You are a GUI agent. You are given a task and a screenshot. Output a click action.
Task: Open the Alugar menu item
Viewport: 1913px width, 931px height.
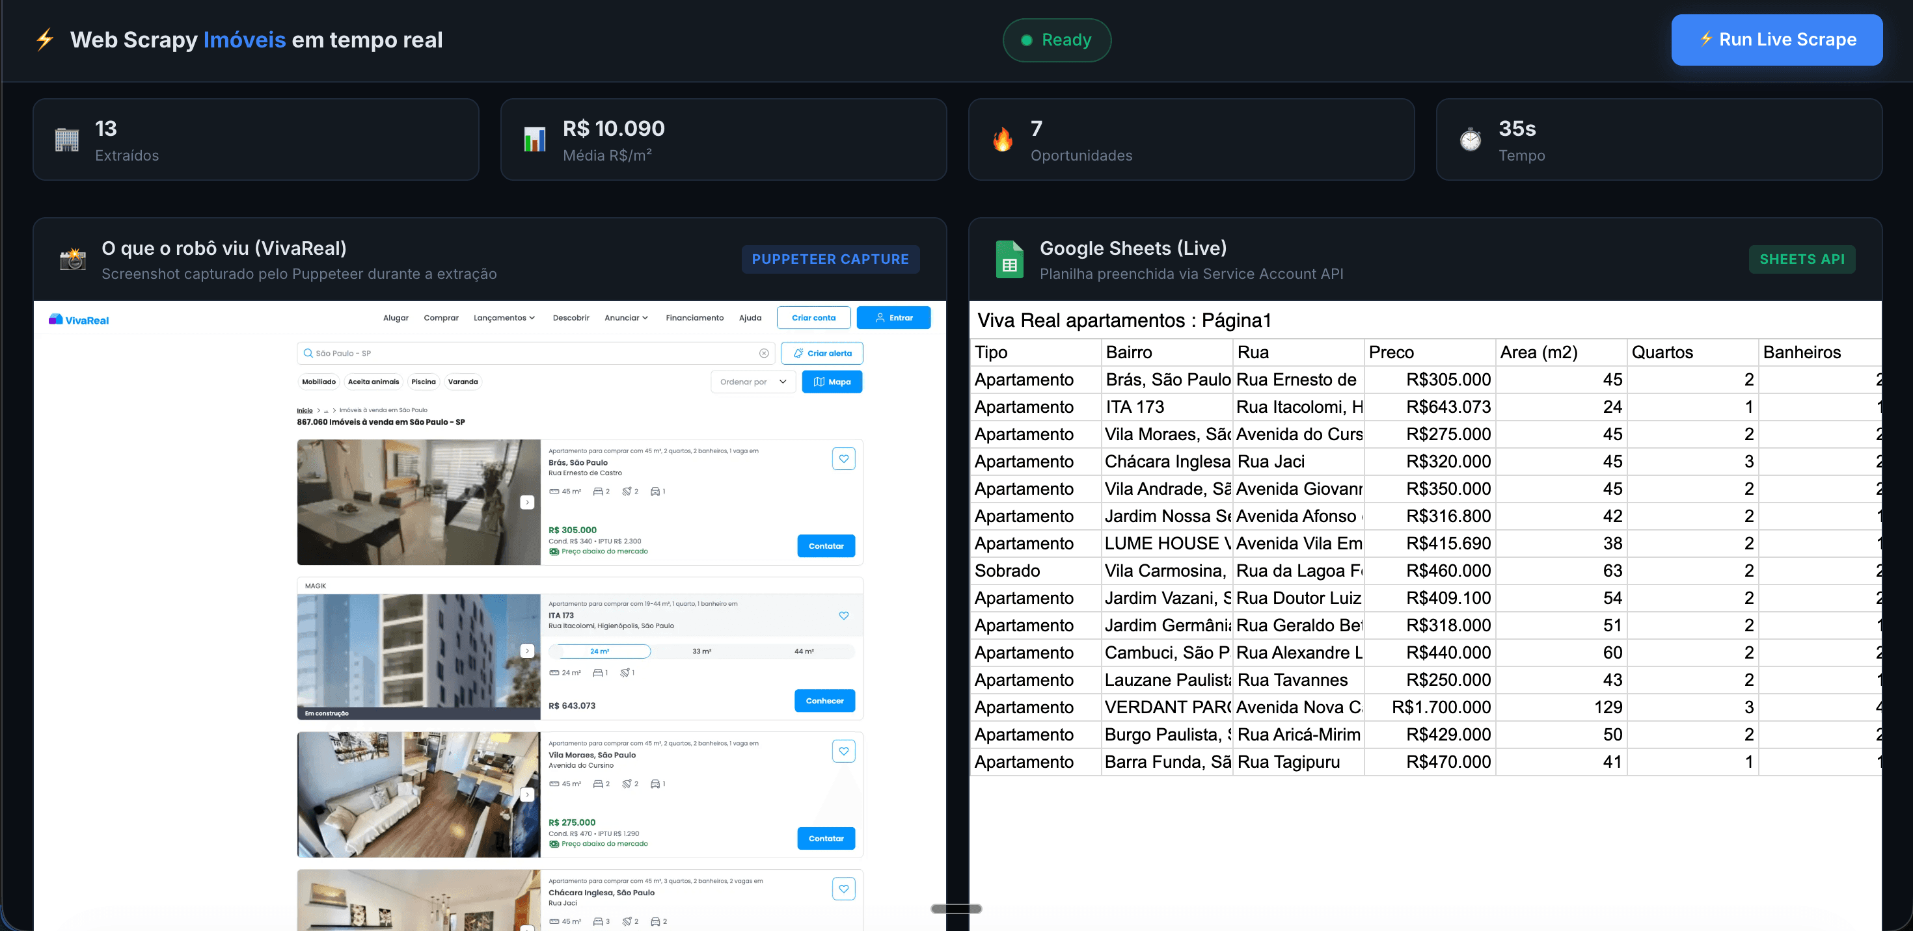pos(396,317)
